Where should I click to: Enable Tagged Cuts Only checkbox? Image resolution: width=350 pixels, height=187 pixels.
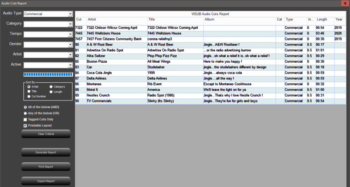click(25, 120)
